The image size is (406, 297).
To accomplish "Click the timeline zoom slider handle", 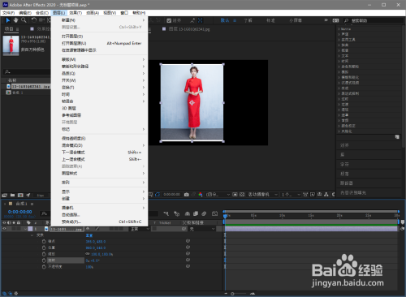I will [232, 294].
